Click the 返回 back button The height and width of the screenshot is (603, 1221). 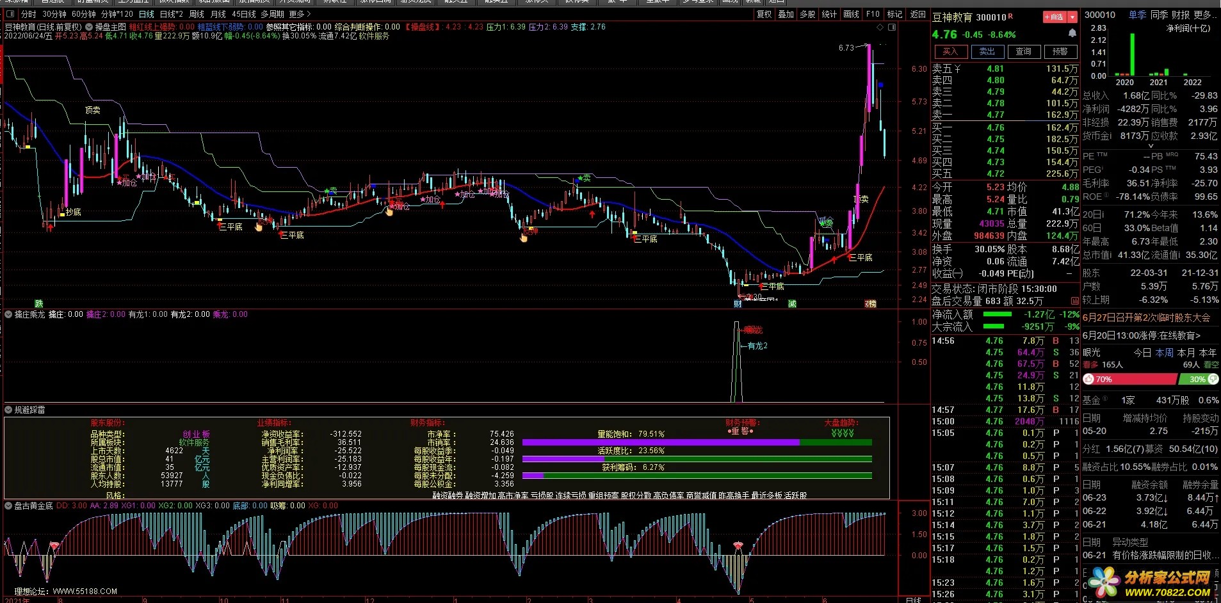click(x=918, y=14)
